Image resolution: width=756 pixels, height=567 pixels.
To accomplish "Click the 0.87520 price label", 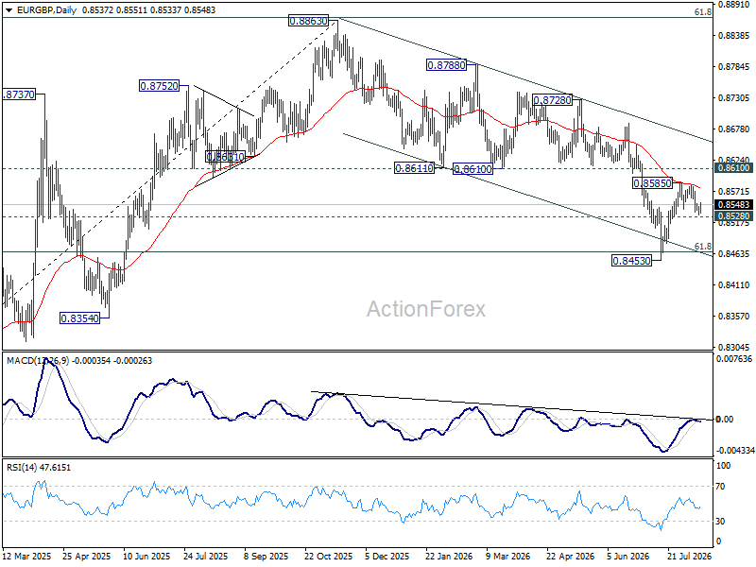I will [159, 86].
